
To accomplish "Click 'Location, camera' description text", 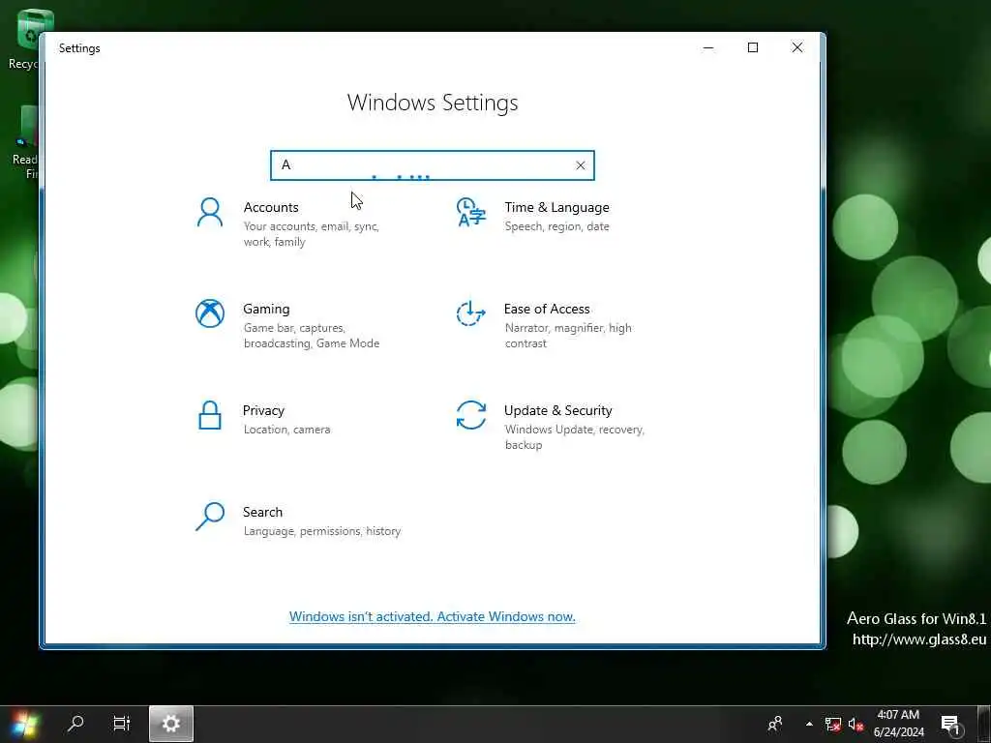I will pyautogui.click(x=286, y=430).
